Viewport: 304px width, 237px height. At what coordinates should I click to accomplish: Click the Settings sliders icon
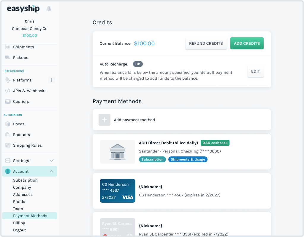[8, 161]
